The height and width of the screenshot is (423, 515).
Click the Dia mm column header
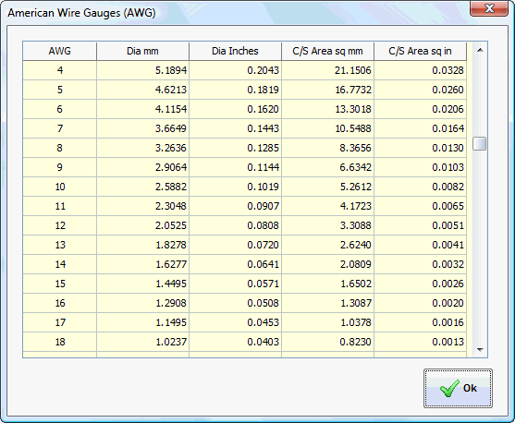tap(143, 51)
